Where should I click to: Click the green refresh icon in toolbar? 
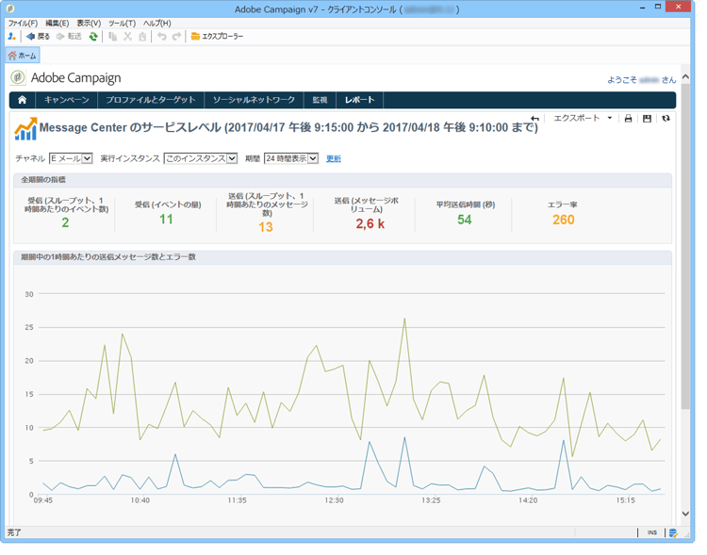click(94, 37)
